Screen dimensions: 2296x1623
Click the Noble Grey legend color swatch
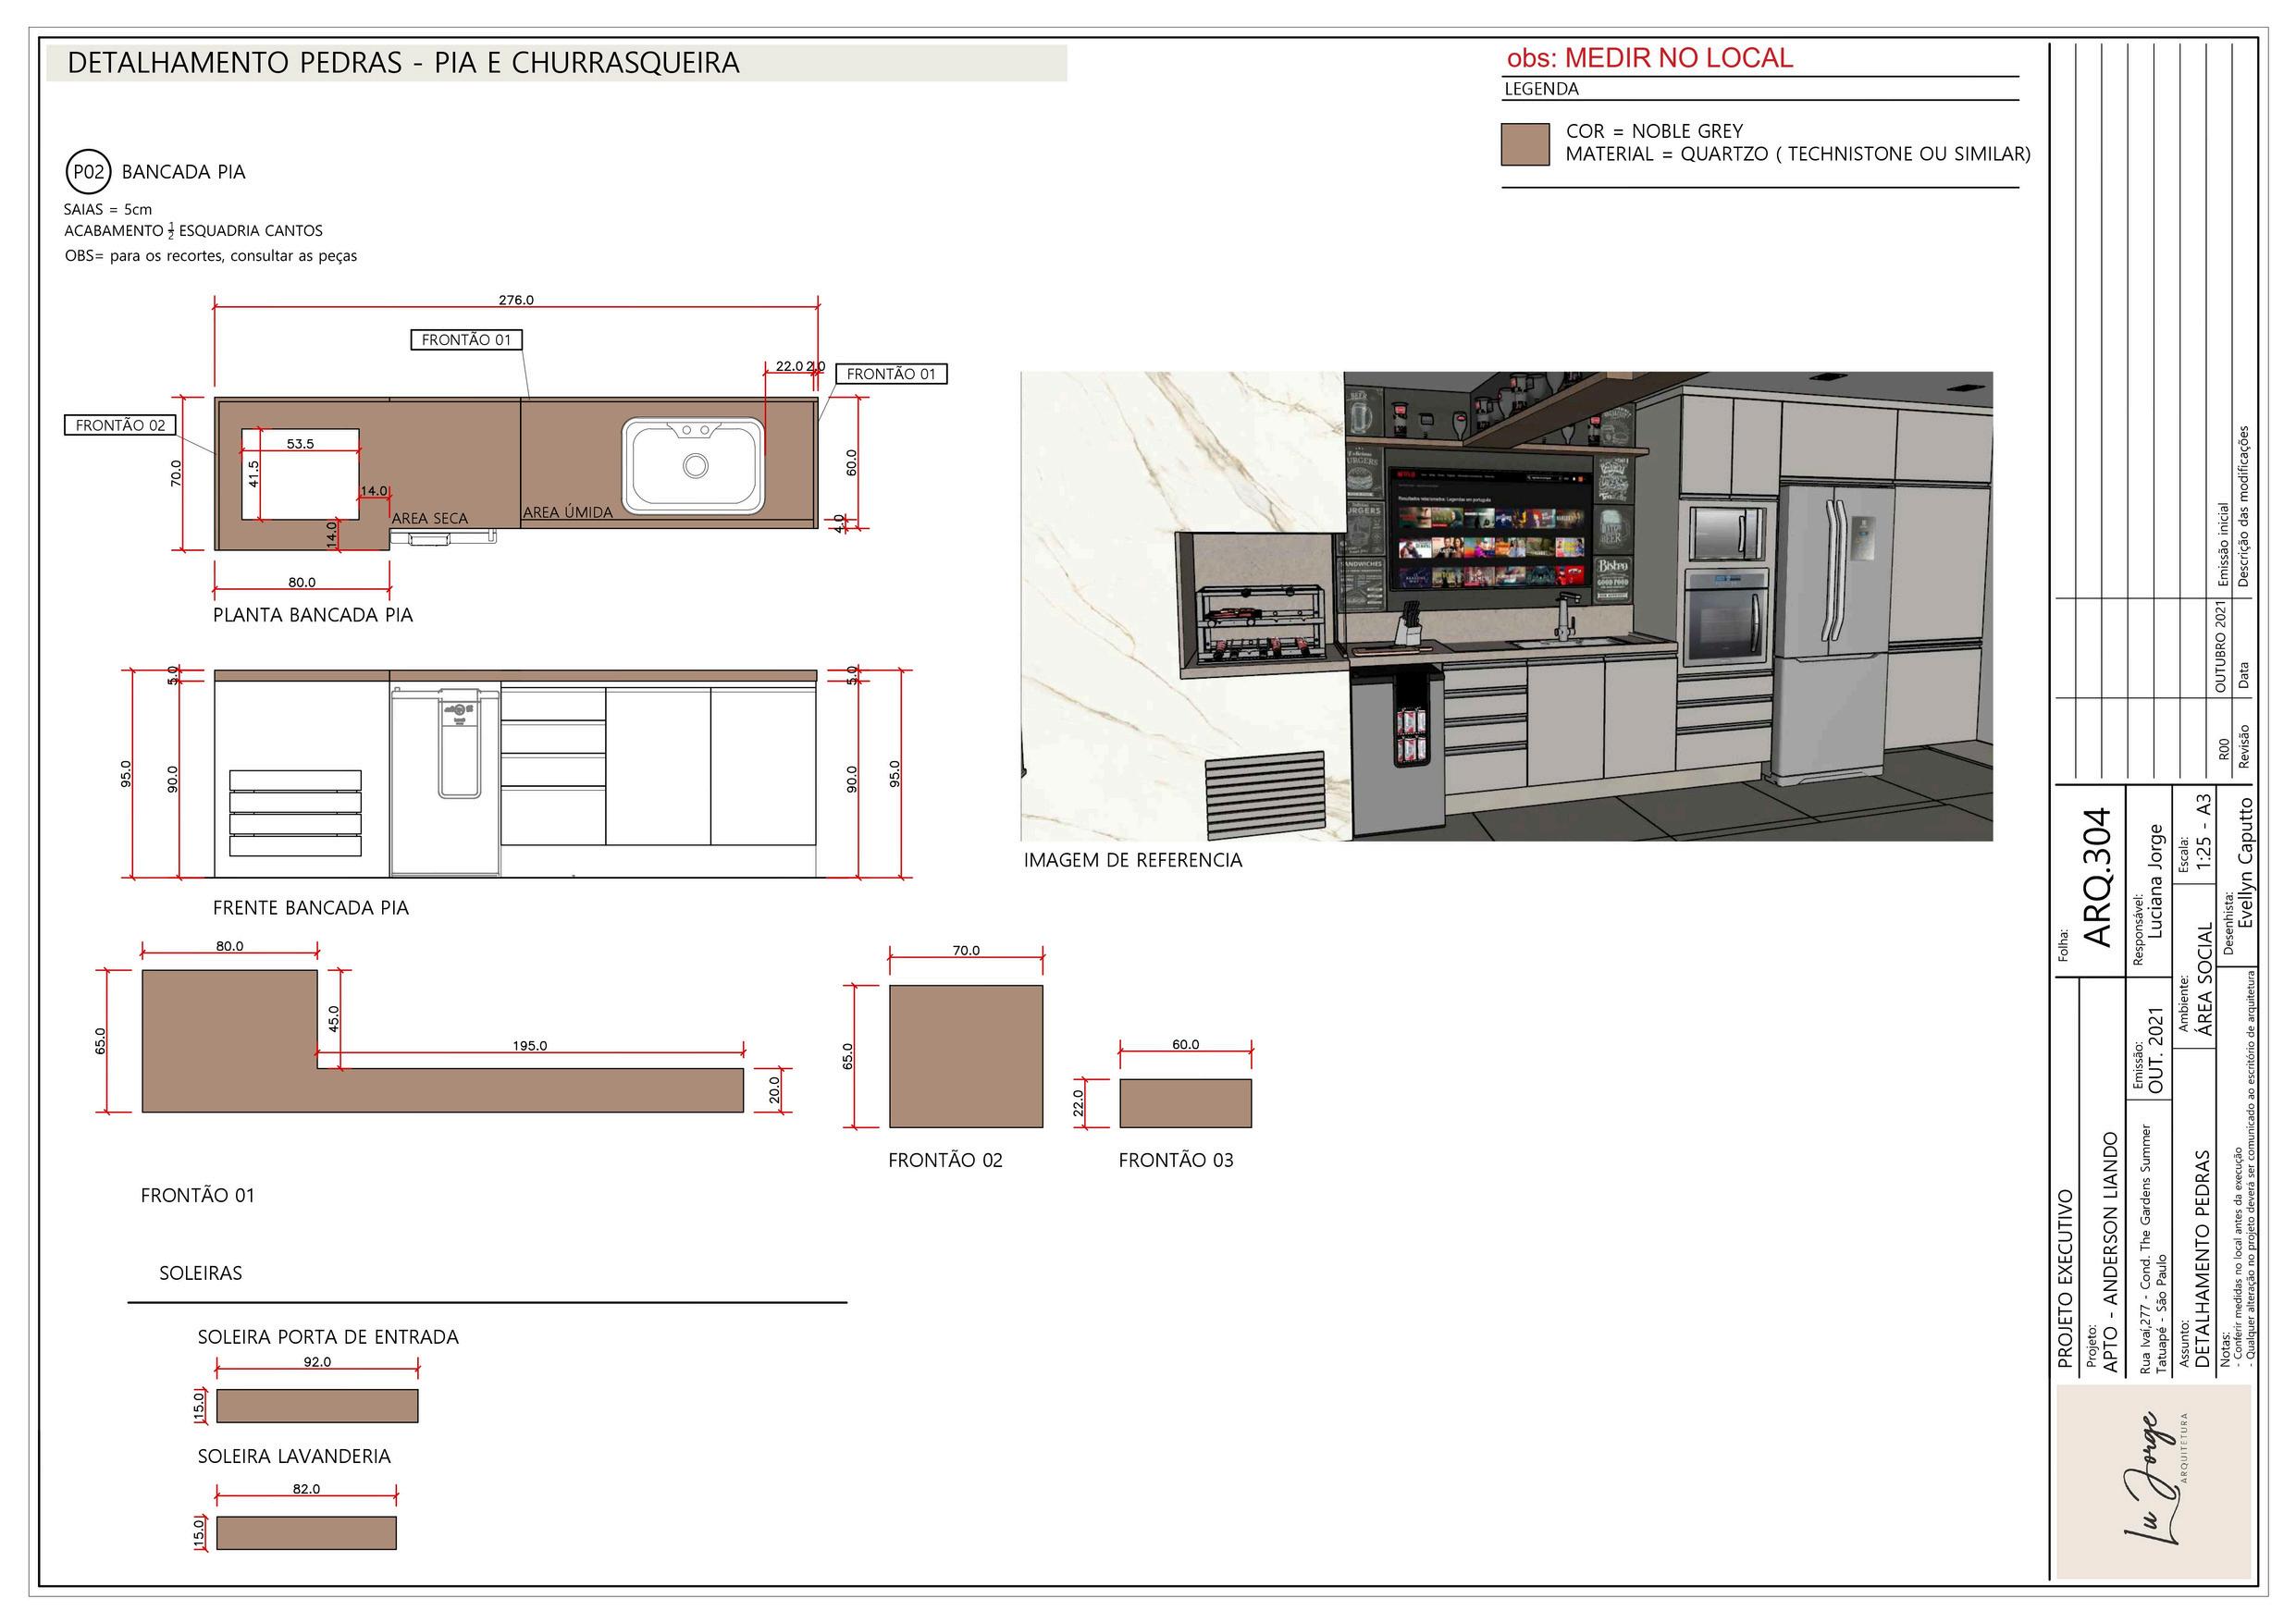pos(1525,144)
